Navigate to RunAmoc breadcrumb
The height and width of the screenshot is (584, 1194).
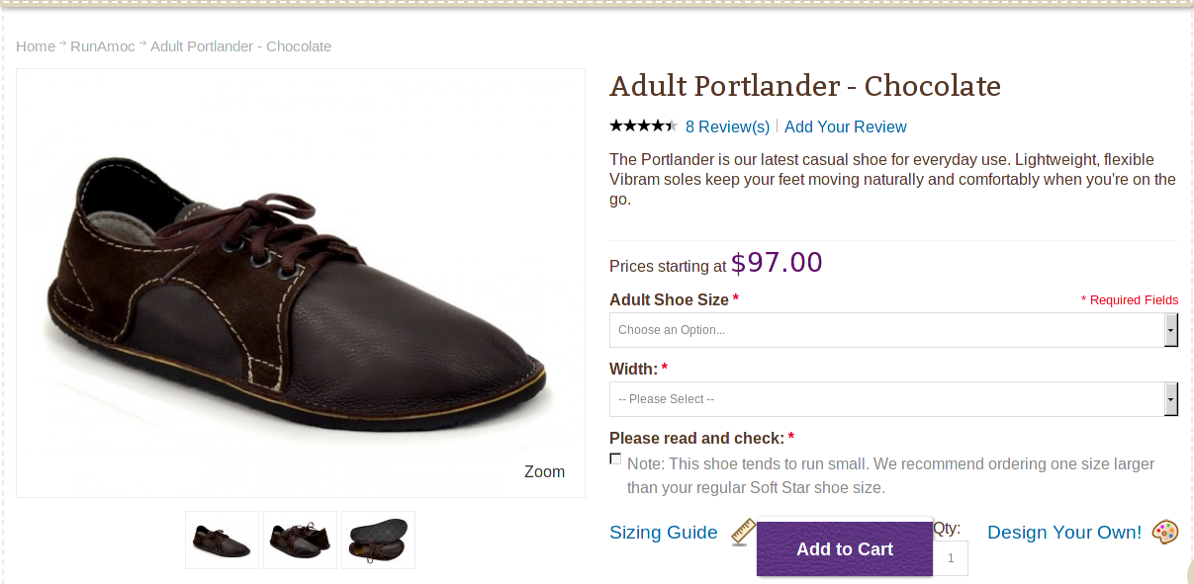click(x=102, y=46)
